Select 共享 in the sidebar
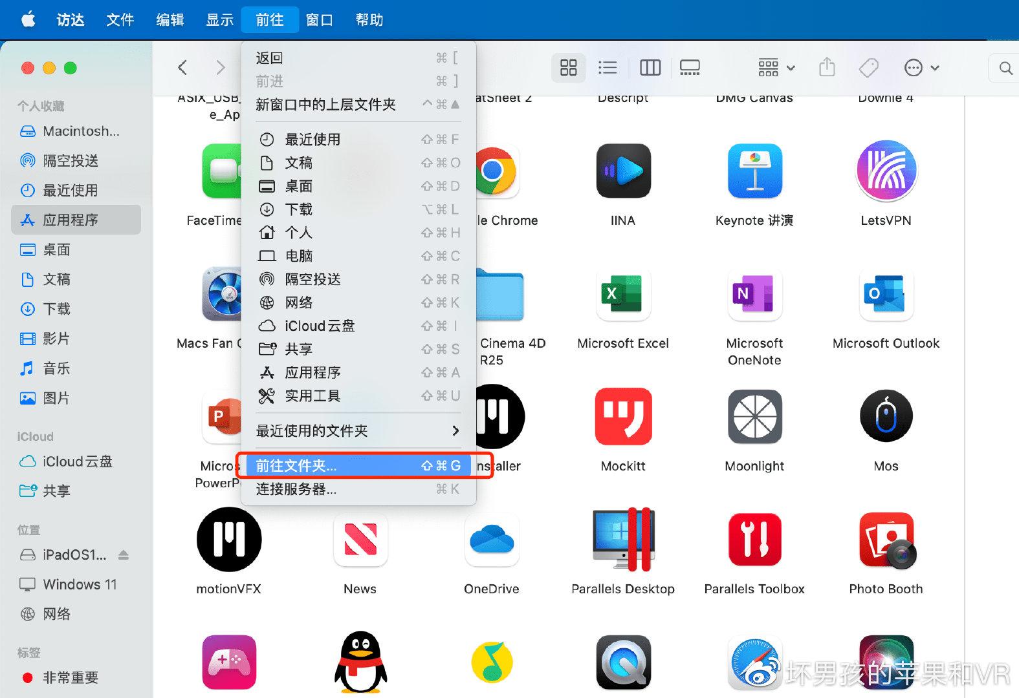This screenshot has width=1019, height=698. [x=76, y=491]
